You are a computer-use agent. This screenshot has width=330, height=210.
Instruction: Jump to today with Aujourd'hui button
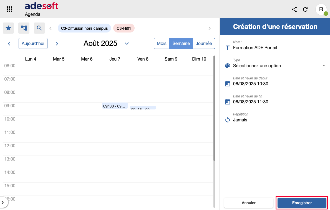coord(33,44)
